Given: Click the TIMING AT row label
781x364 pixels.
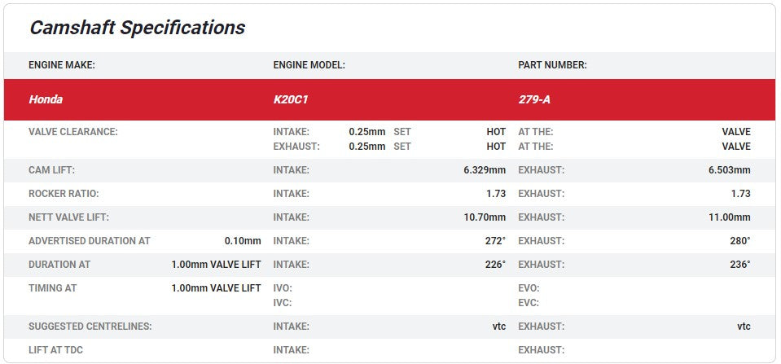Looking at the screenshot, I should click(53, 288).
